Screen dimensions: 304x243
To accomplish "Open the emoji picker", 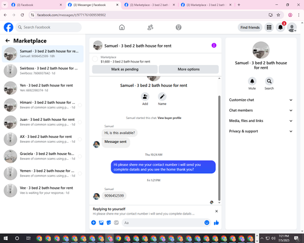I will [x=207, y=223].
